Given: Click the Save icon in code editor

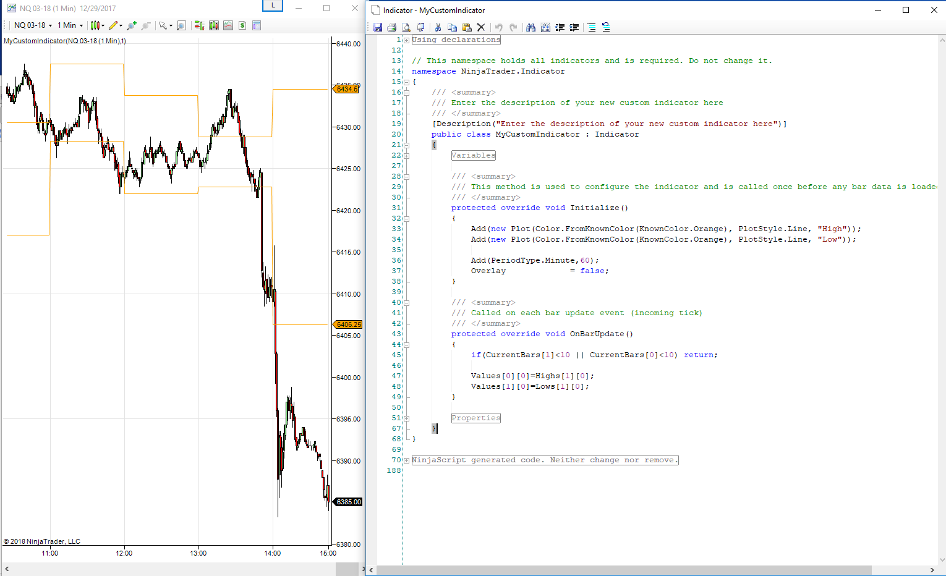Looking at the screenshot, I should click(x=378, y=27).
